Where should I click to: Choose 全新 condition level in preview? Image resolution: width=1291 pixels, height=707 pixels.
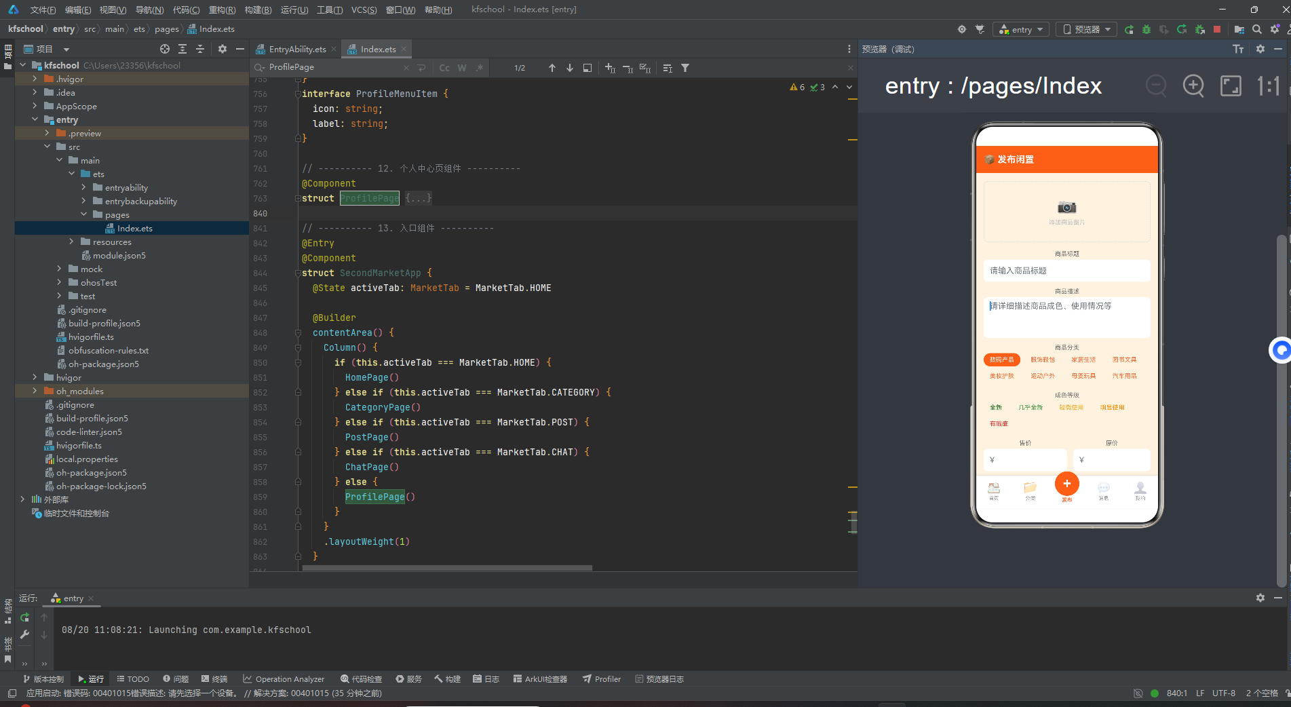(996, 408)
